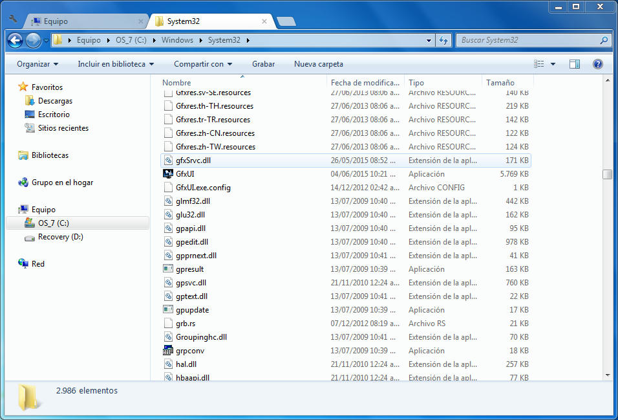Select Equipo in the navigation pane
Screen dimensions: 618x420
(x=43, y=210)
